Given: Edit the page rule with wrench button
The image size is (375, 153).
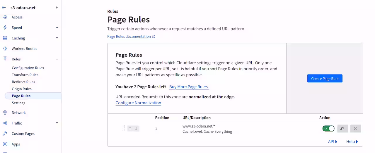Looking at the screenshot, I should click(342, 128).
